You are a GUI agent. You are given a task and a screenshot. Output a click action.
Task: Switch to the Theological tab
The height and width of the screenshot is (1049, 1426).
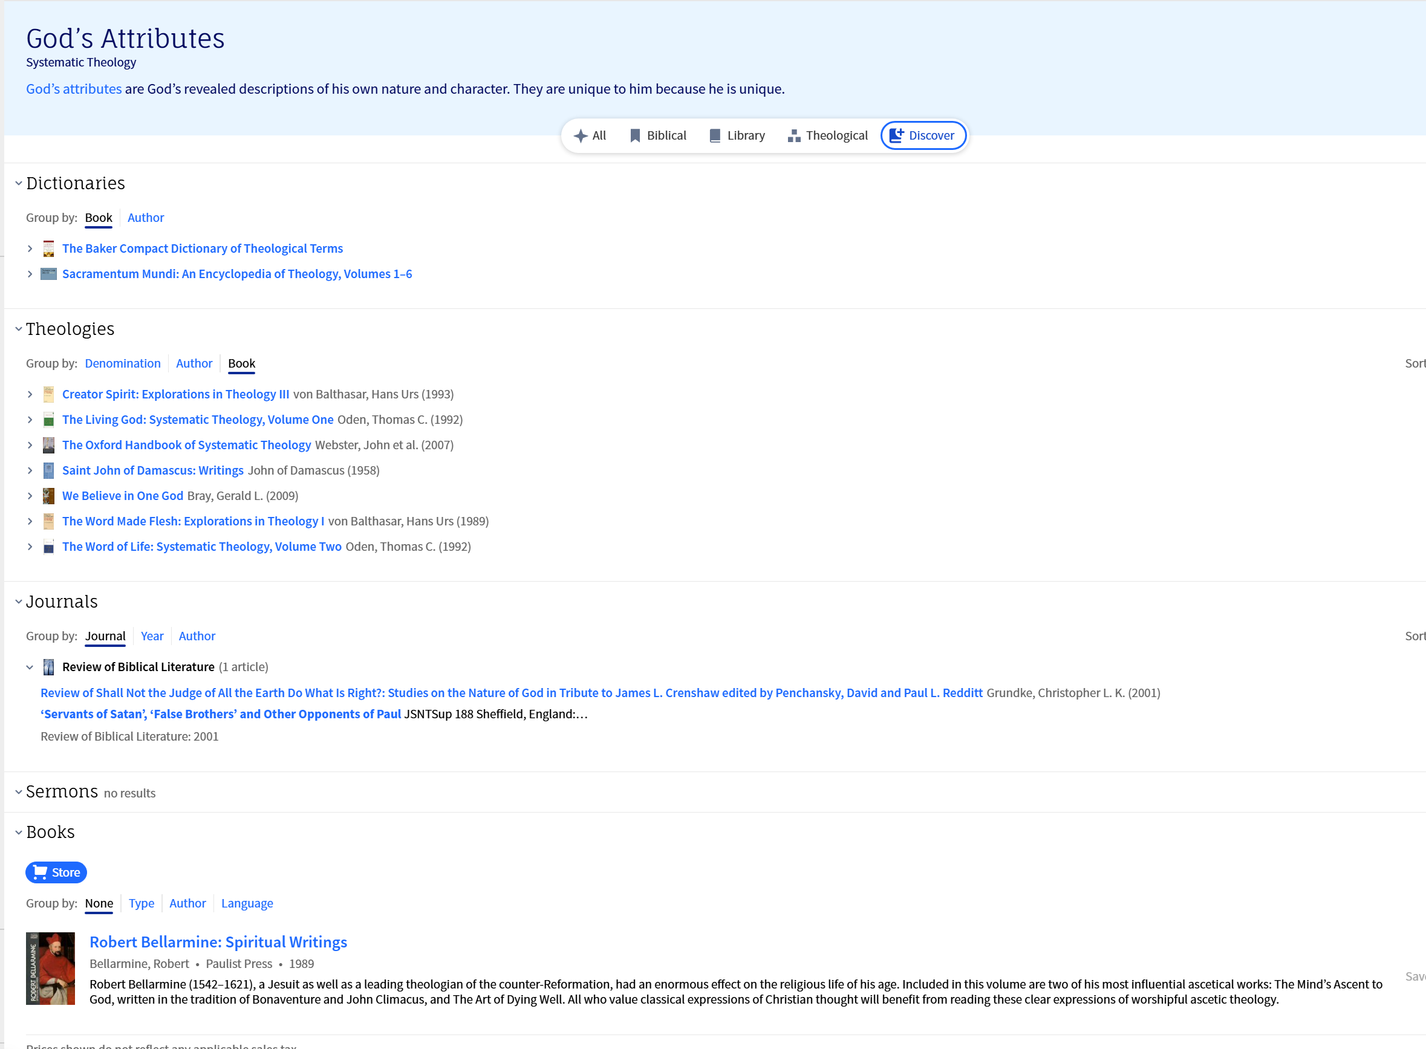point(827,135)
